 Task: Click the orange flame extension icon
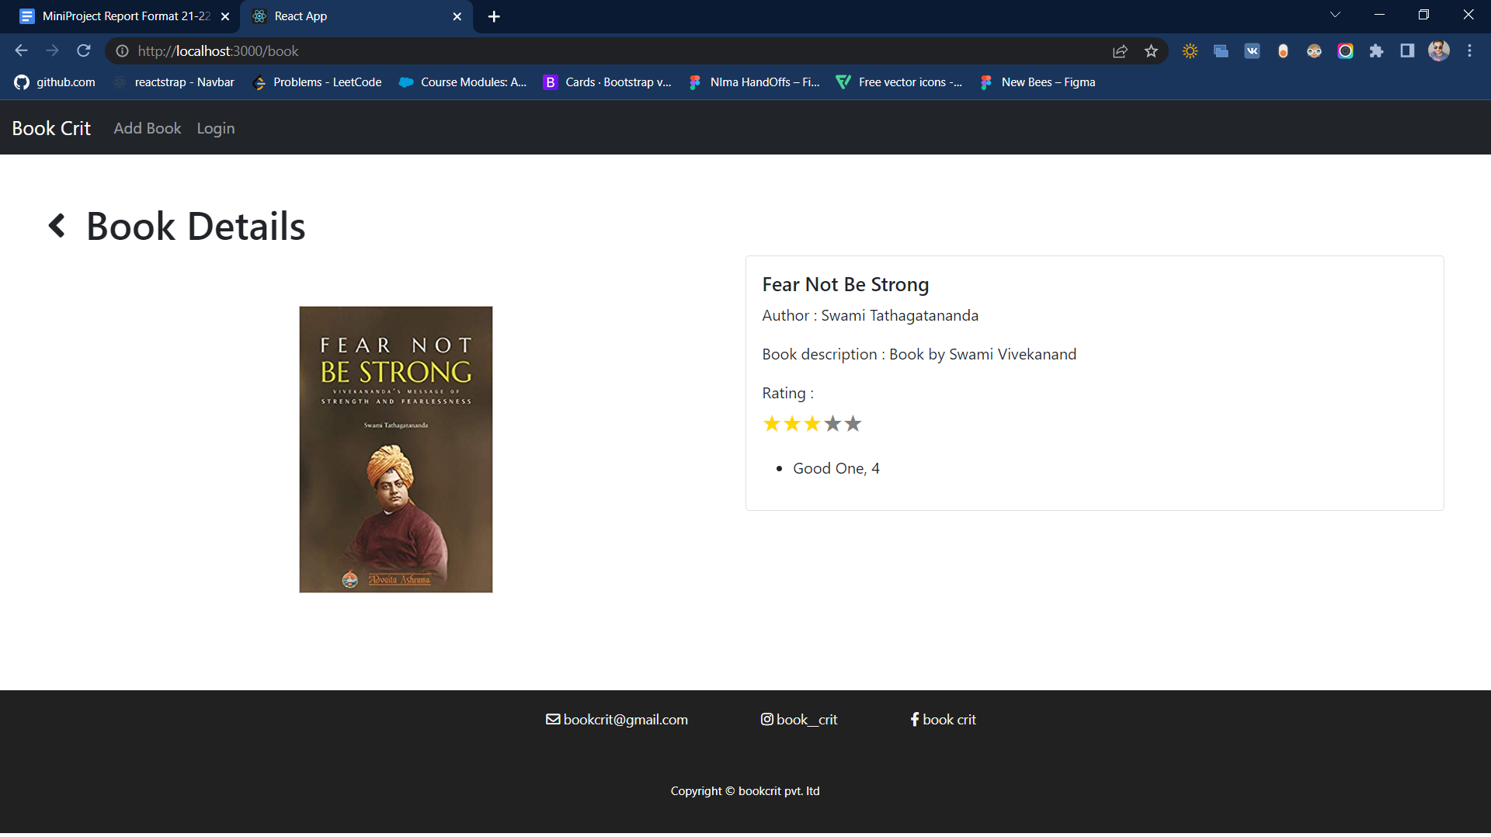[1283, 51]
